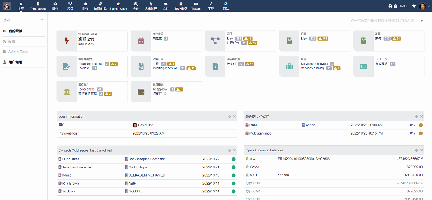Click the To accept | refuse link
Screen dimensions: 432x200
coord(90,64)
